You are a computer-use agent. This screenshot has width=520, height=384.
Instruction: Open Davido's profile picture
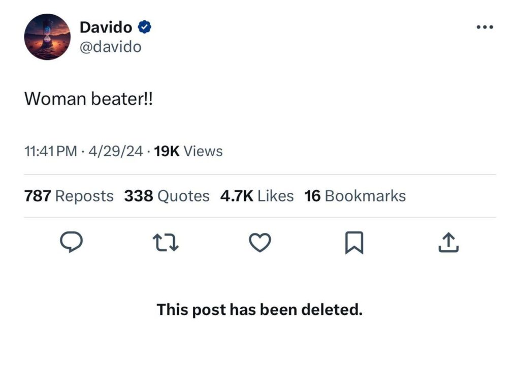point(47,37)
